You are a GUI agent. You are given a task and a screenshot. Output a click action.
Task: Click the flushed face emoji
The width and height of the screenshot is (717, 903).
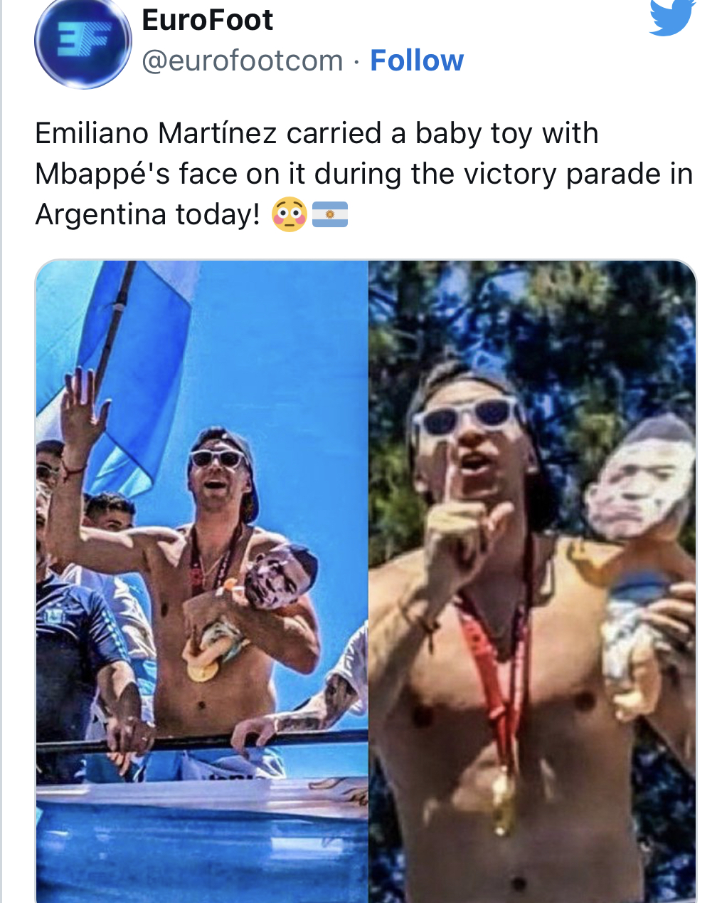pos(289,214)
